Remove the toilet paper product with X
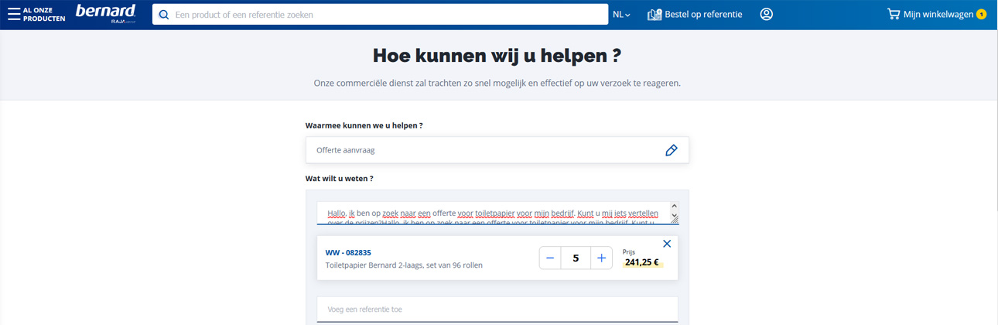This screenshot has height=325, width=998. (667, 244)
